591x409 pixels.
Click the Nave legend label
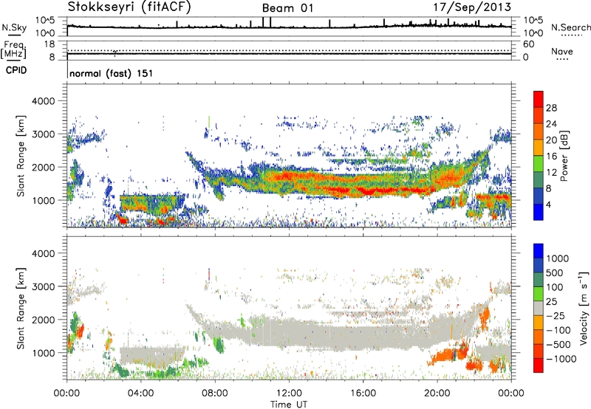[561, 52]
